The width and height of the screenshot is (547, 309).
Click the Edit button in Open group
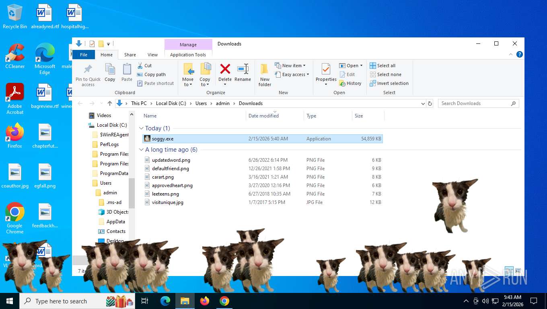click(347, 74)
